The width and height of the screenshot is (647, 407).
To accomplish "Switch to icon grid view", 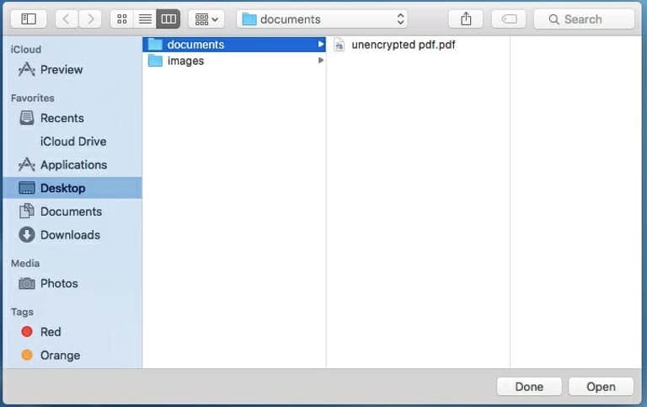I will coord(121,19).
